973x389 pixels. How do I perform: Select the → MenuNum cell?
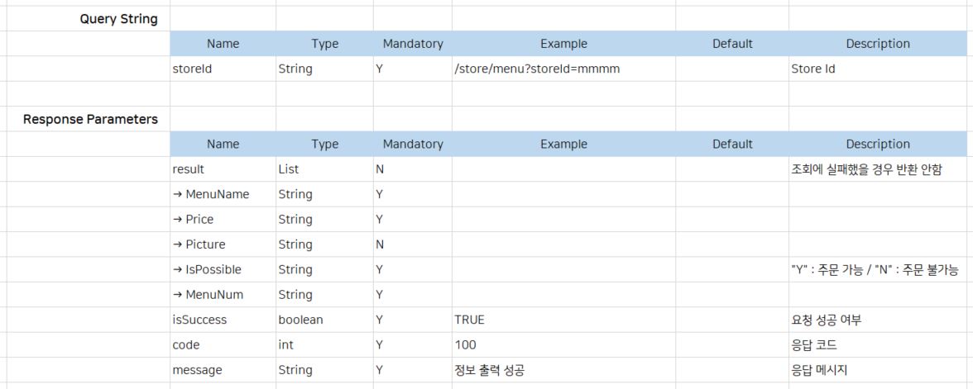click(208, 295)
